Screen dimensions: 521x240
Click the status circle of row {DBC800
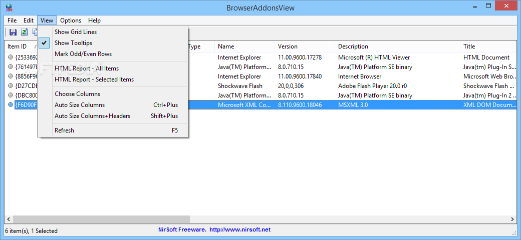click(11, 95)
